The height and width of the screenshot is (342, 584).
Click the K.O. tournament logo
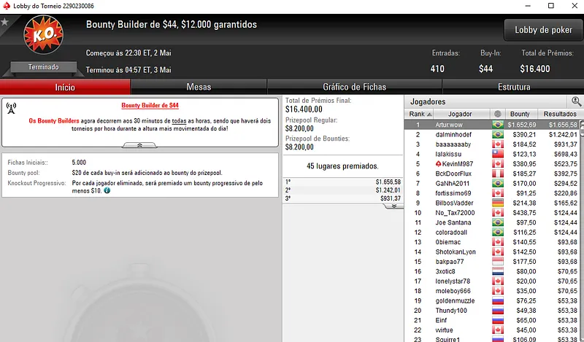click(x=44, y=34)
